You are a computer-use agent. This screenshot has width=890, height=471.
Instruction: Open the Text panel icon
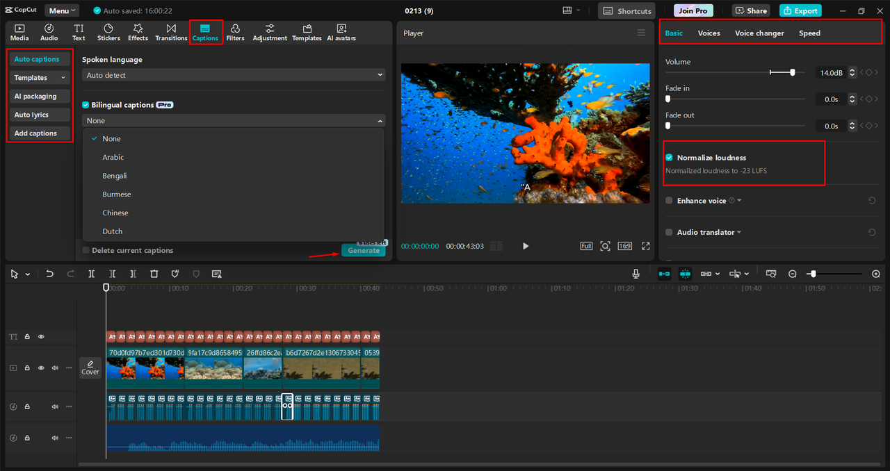tap(79, 32)
